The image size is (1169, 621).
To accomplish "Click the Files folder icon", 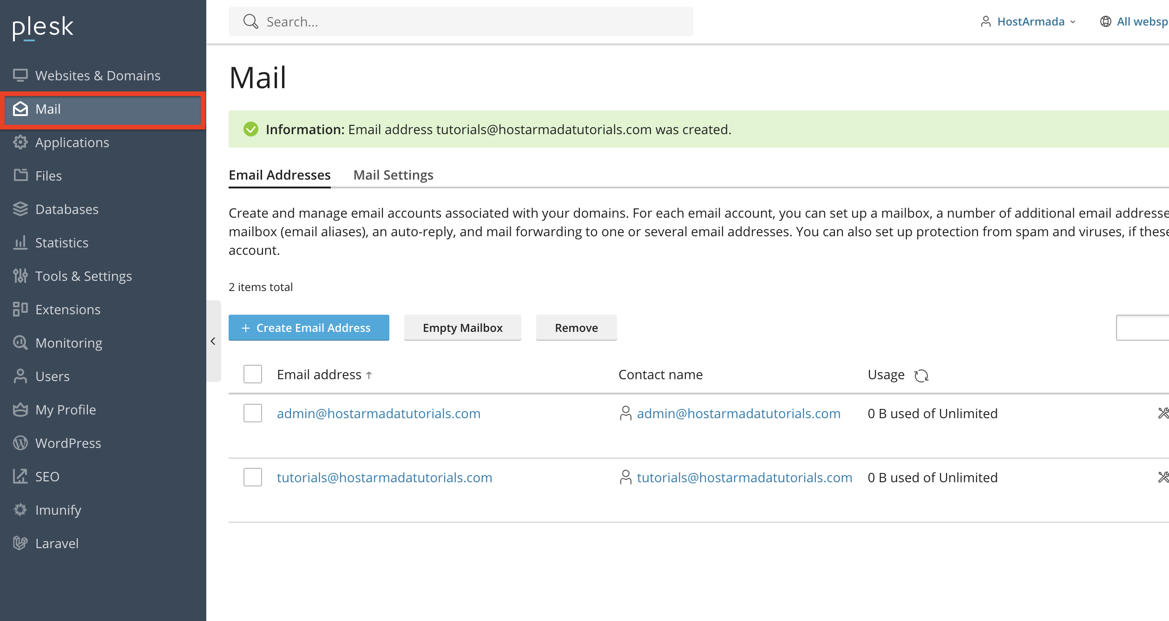I will coord(20,175).
